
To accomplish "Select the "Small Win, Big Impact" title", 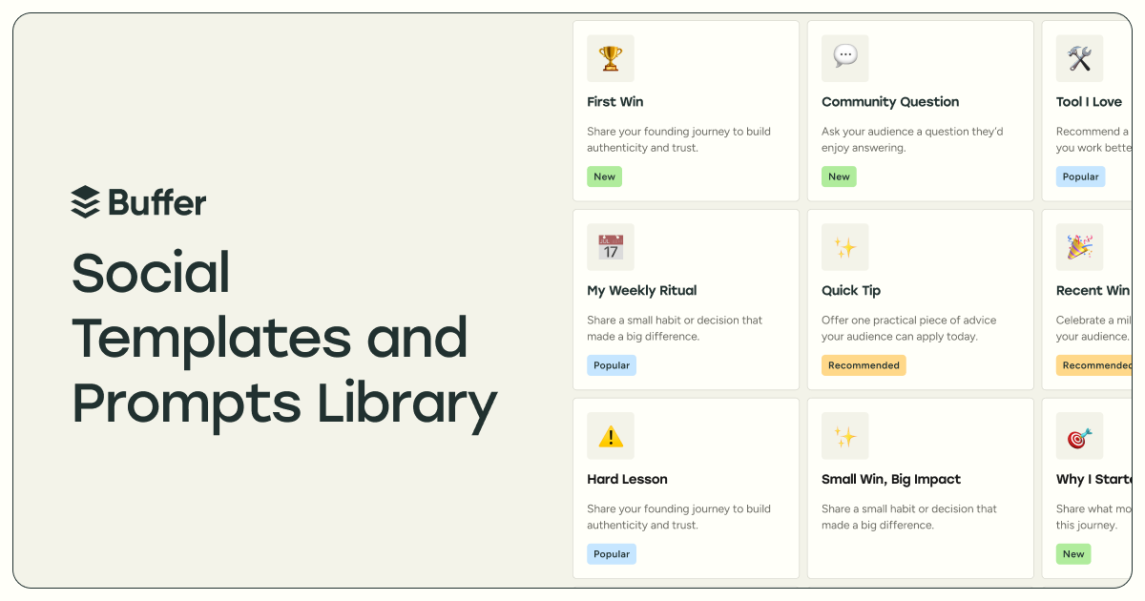I will tap(891, 480).
